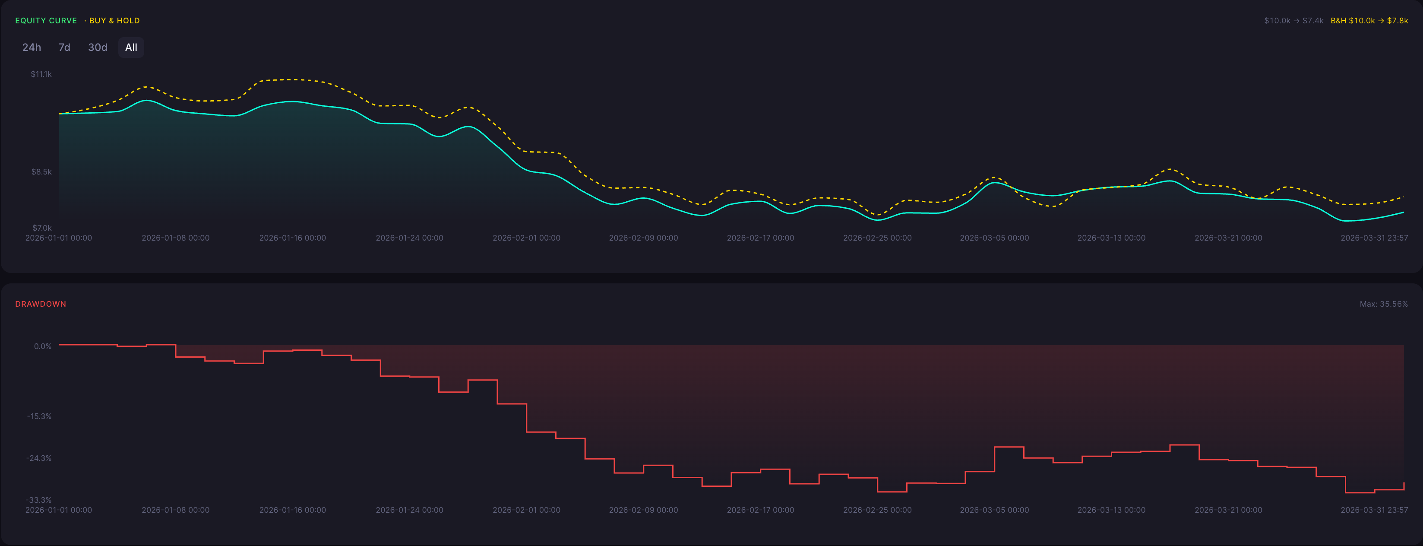
Task: Click drawdown chart date 2026-03-21 00:00
Action: tap(1229, 510)
